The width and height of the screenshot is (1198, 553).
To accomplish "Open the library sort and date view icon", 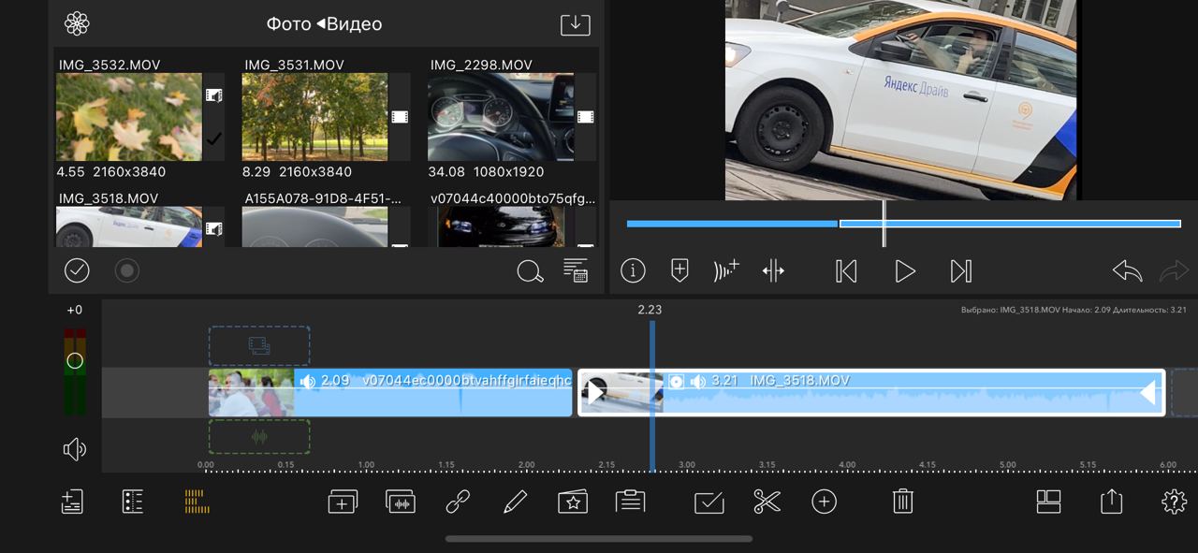I will tap(575, 271).
